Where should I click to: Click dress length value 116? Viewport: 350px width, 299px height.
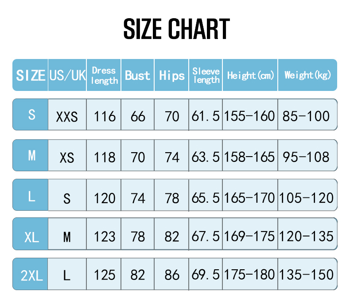pyautogui.click(x=105, y=116)
